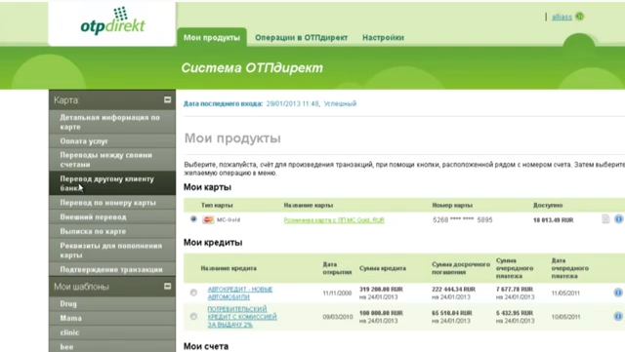Click the alliass user link
Screen dimensions: 625x352
tap(562, 17)
